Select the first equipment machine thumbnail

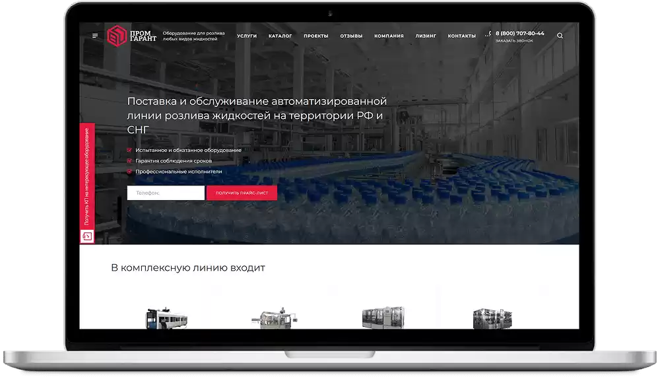coord(166,318)
